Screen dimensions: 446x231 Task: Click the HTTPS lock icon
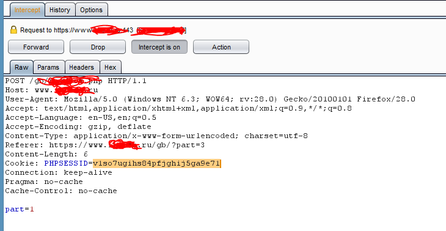point(13,30)
